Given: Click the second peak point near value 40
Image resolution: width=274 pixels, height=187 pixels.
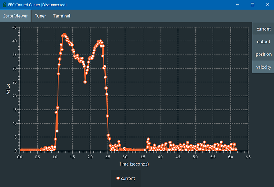Looking at the screenshot, I should [x=100, y=41].
